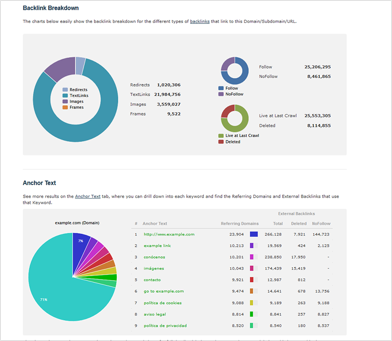Click magenta bar in conócenos row
Viewport: 392px width, 341px height.
point(252,257)
